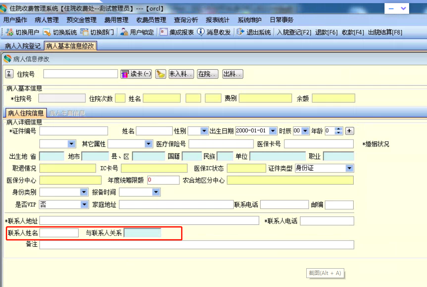Expand the 证件类型 身份证 dropdown
This screenshot has height=287, width=427.
pyautogui.click(x=349, y=168)
